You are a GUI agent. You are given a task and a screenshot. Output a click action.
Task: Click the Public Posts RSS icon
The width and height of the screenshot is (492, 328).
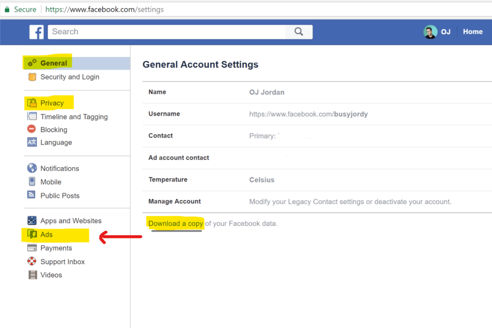[32, 195]
